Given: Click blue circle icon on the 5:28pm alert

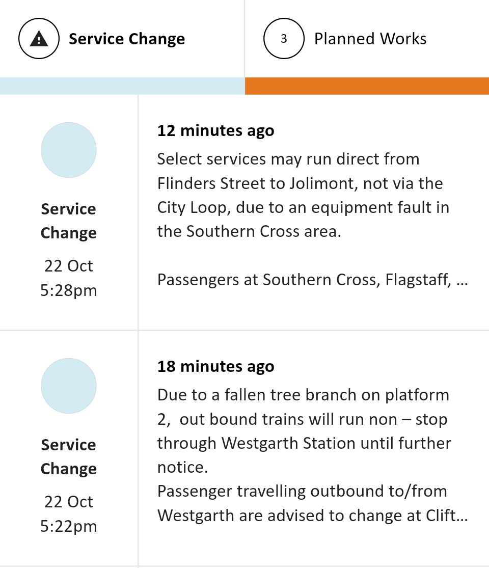Looking at the screenshot, I should 69,150.
